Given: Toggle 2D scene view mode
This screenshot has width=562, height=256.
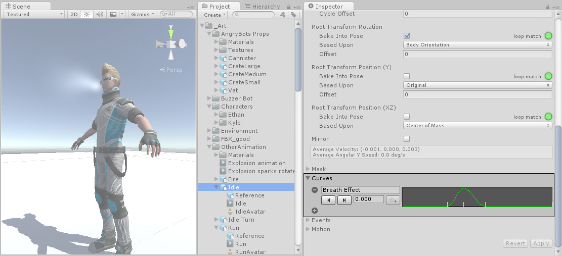Looking at the screenshot, I should (74, 15).
